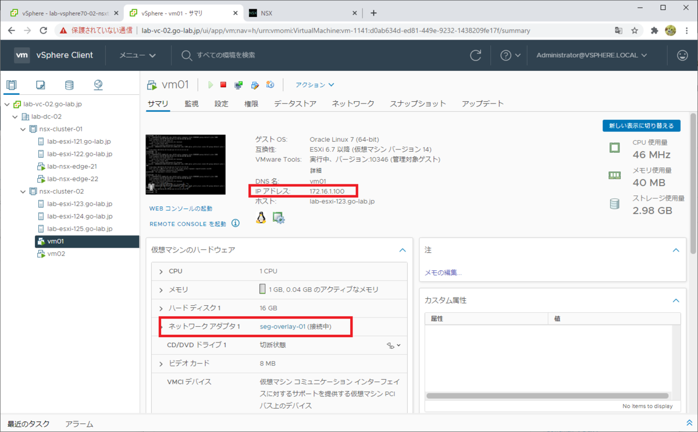The width and height of the screenshot is (698, 432).
Task: Open the seg-overlay-01 network link
Action: pos(283,327)
